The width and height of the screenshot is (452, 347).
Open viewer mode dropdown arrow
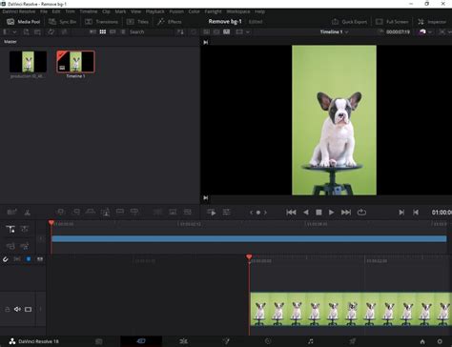(x=248, y=32)
